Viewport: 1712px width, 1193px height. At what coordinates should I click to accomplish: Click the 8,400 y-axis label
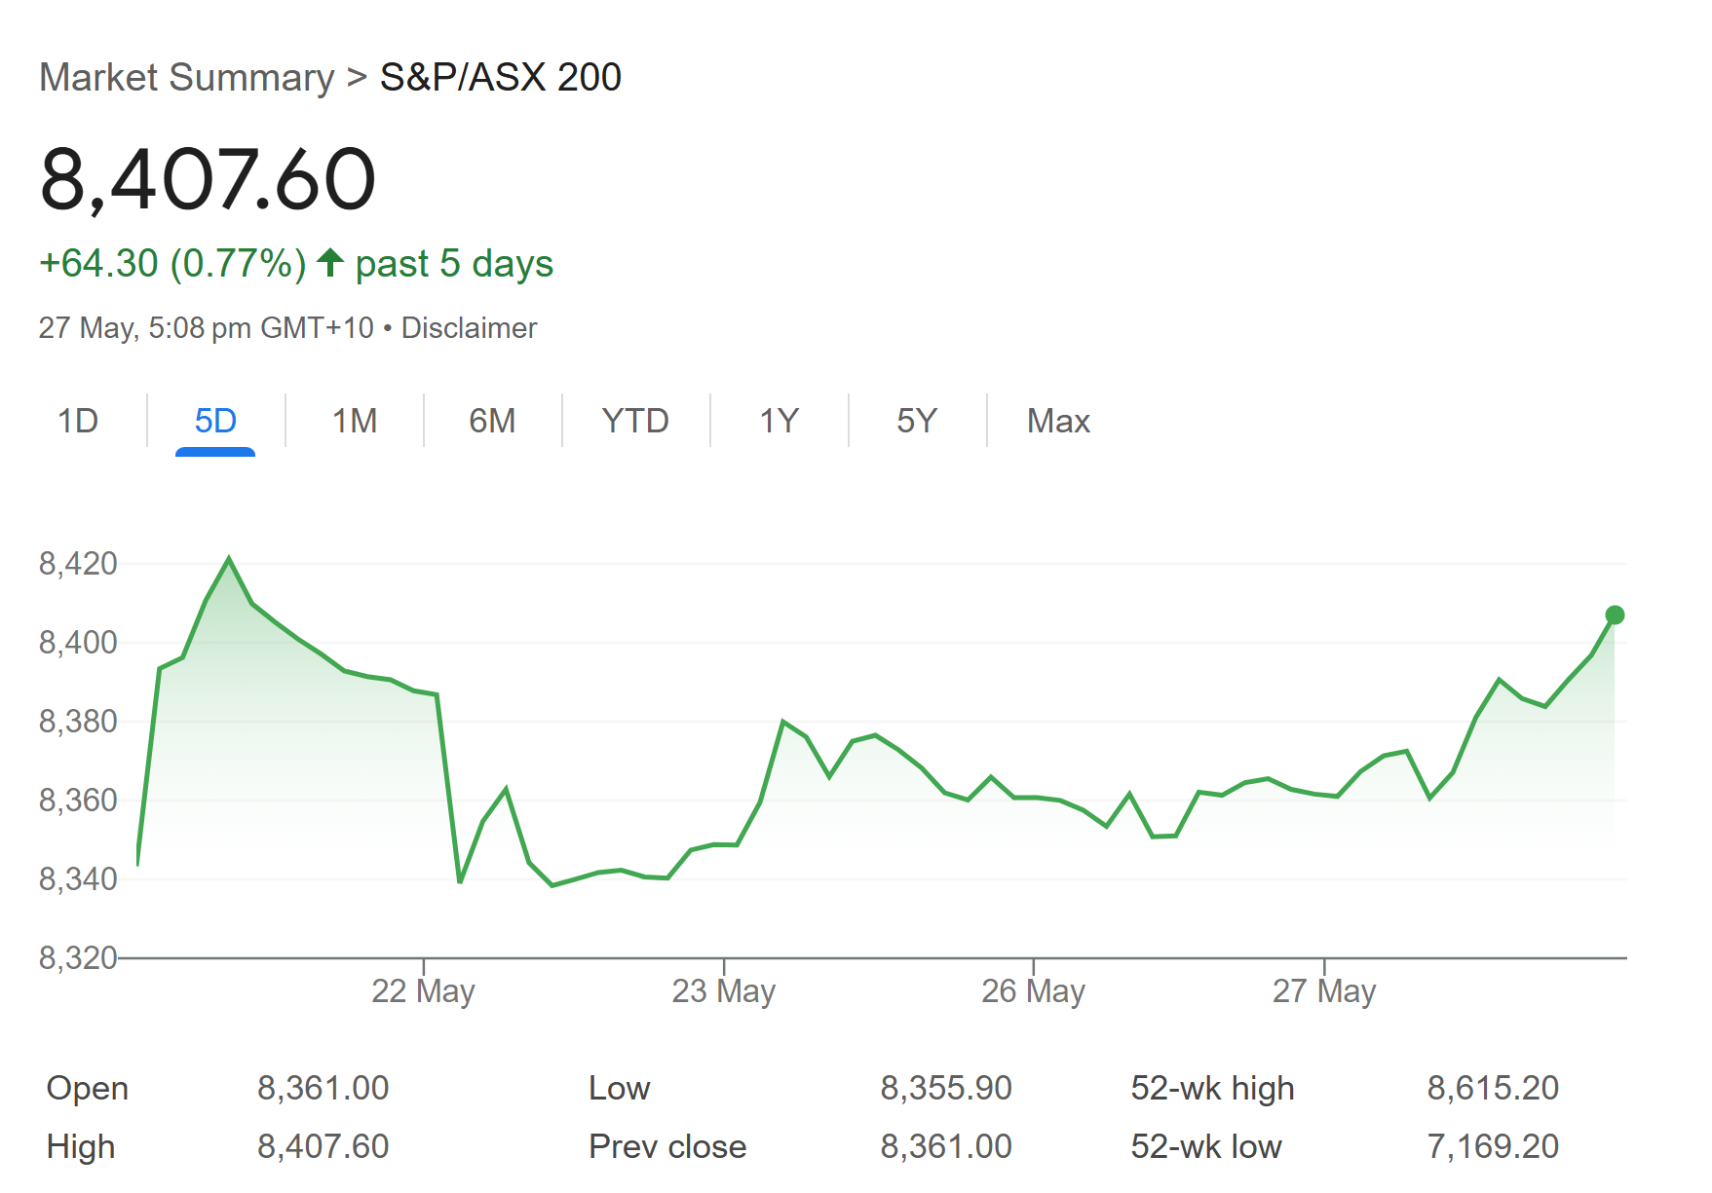pos(78,642)
